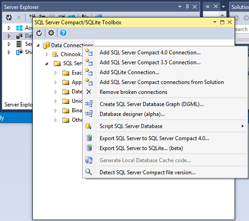Click the SharePoint icon in Server Explorer
Screen dimensions: 249x221
(19, 52)
